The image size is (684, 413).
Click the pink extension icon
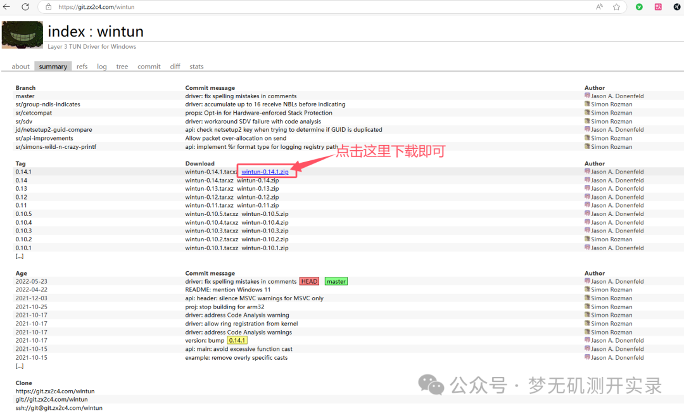658,7
